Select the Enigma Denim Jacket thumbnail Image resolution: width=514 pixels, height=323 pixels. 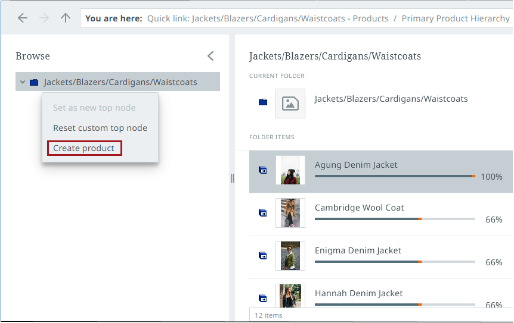click(290, 256)
